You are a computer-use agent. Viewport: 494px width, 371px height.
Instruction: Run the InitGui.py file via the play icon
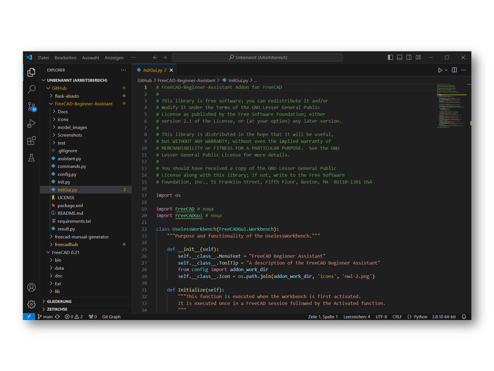[440, 70]
